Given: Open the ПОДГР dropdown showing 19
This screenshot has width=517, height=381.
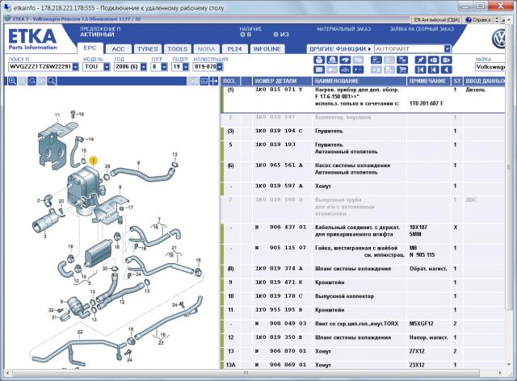Looking at the screenshot, I should pos(186,66).
